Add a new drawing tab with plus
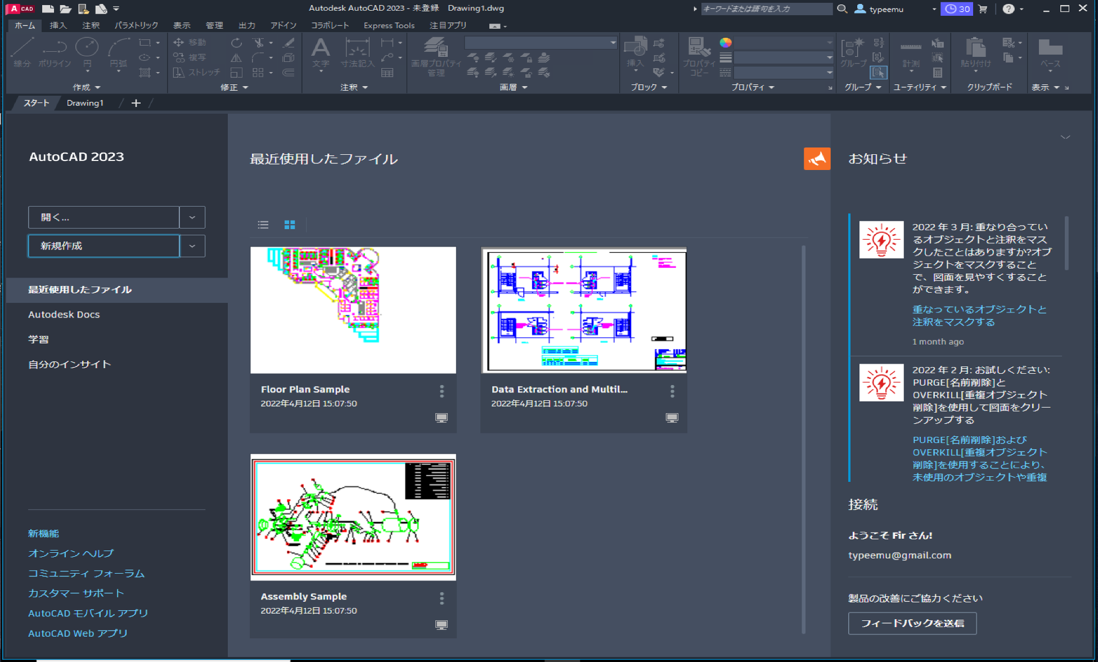1098x662 pixels. click(136, 103)
